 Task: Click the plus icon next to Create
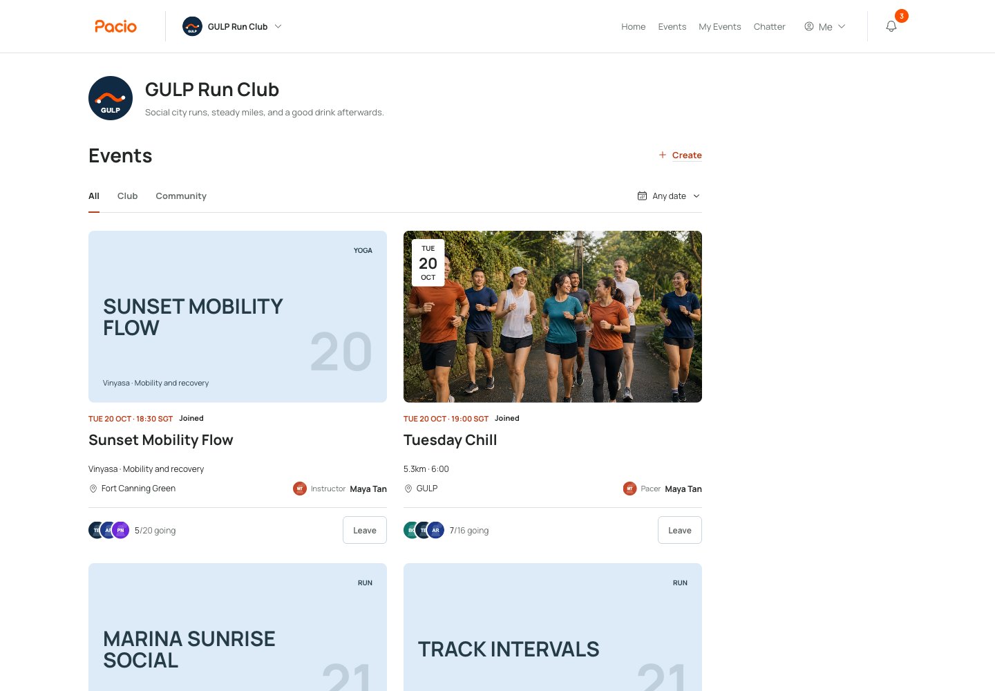tap(663, 155)
